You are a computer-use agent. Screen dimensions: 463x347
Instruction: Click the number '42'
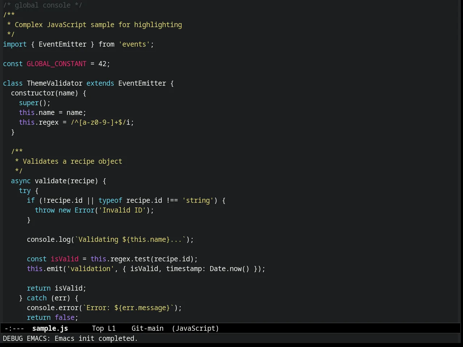102,64
